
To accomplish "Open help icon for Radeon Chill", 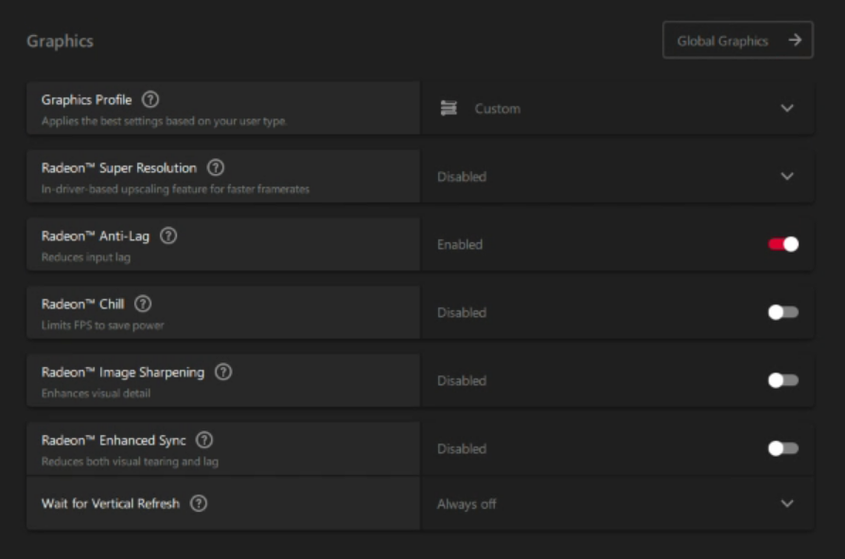I will [x=143, y=304].
